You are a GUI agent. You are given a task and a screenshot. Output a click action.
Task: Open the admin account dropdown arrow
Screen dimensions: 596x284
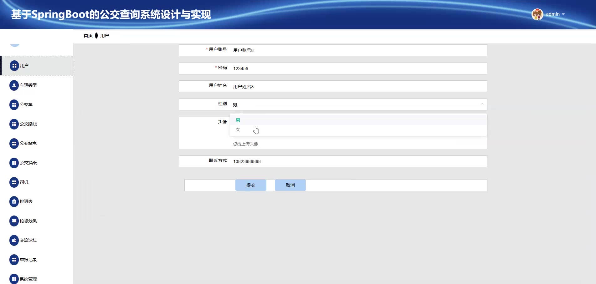pos(563,14)
